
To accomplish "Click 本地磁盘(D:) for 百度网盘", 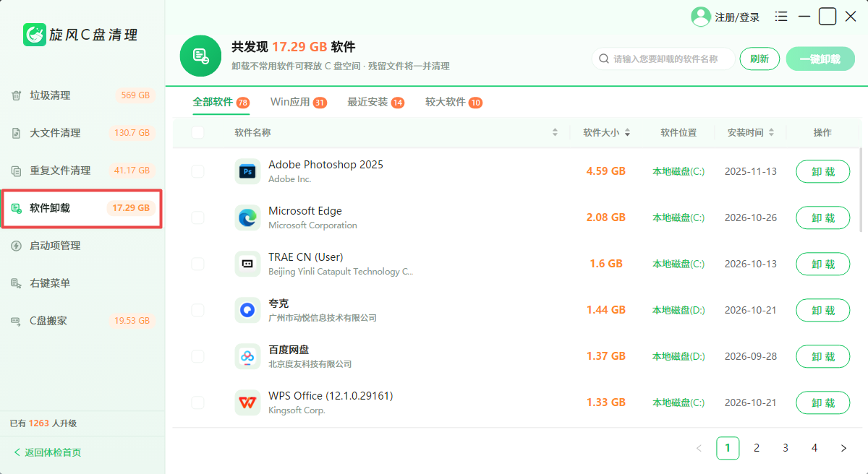I will point(678,356).
